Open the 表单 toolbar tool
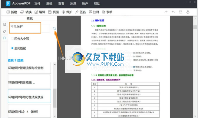Viewport: 198px width, 118px height. 107,12
